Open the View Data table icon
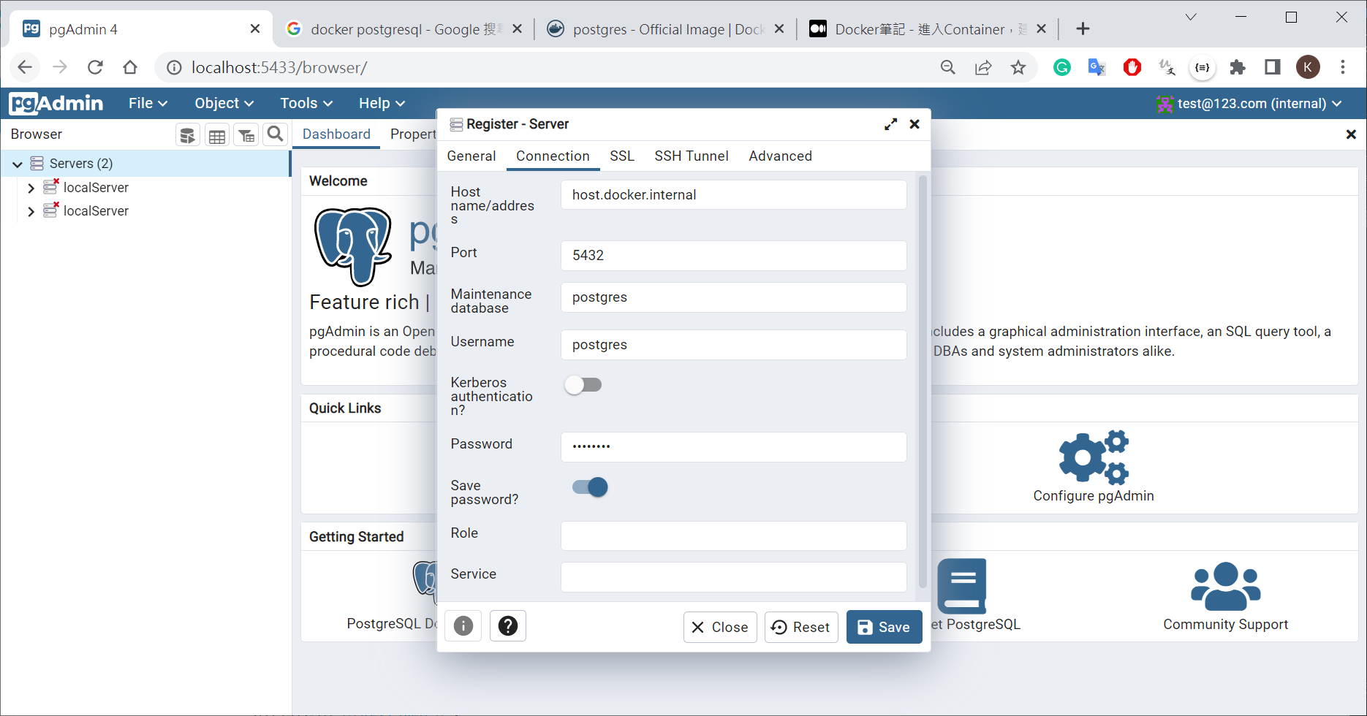This screenshot has height=716, width=1367. coord(217,135)
